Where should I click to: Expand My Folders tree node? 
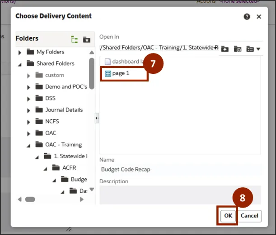pyautogui.click(x=20, y=52)
